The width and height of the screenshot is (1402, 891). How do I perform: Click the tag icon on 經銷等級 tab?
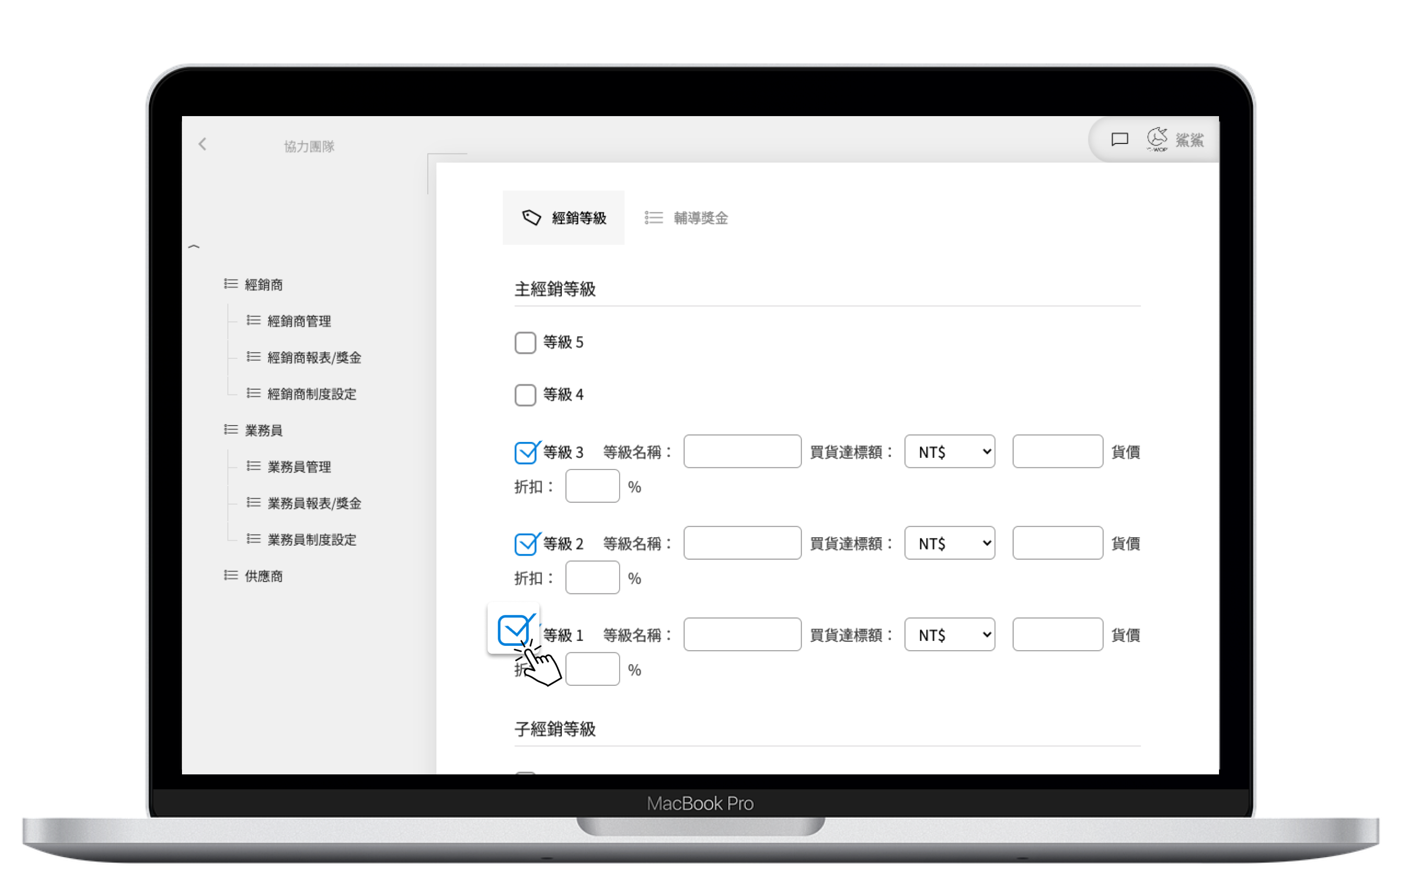tap(531, 218)
